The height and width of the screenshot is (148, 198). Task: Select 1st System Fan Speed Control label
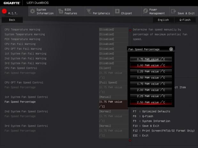pos(26,97)
